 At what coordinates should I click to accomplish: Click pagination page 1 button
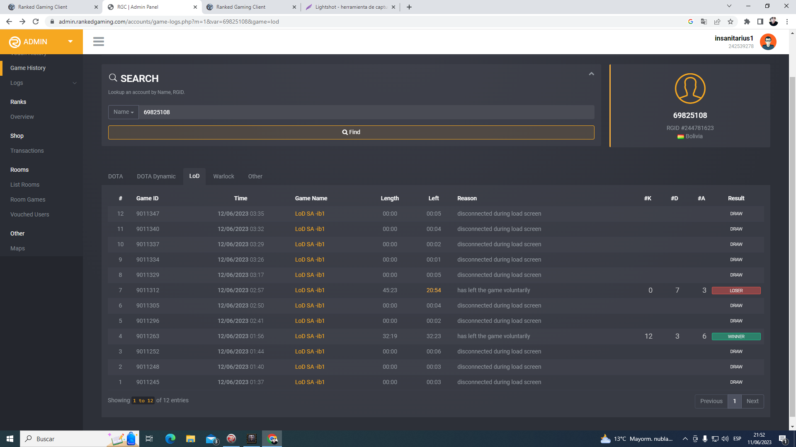click(x=734, y=401)
